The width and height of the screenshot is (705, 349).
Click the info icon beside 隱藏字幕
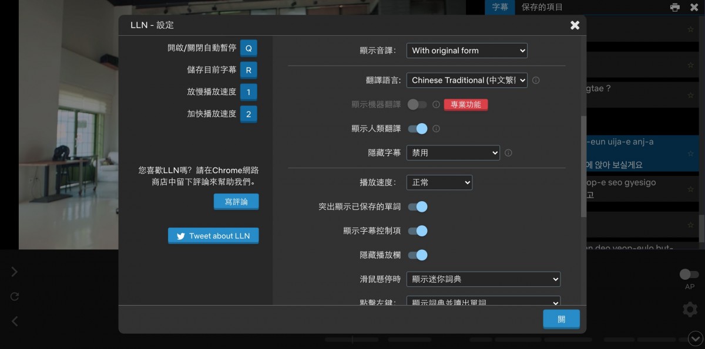coord(508,153)
